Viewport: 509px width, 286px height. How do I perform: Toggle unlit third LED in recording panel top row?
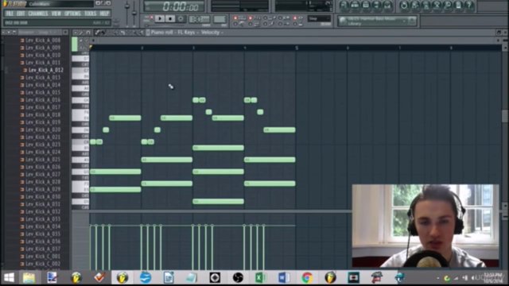point(265,18)
